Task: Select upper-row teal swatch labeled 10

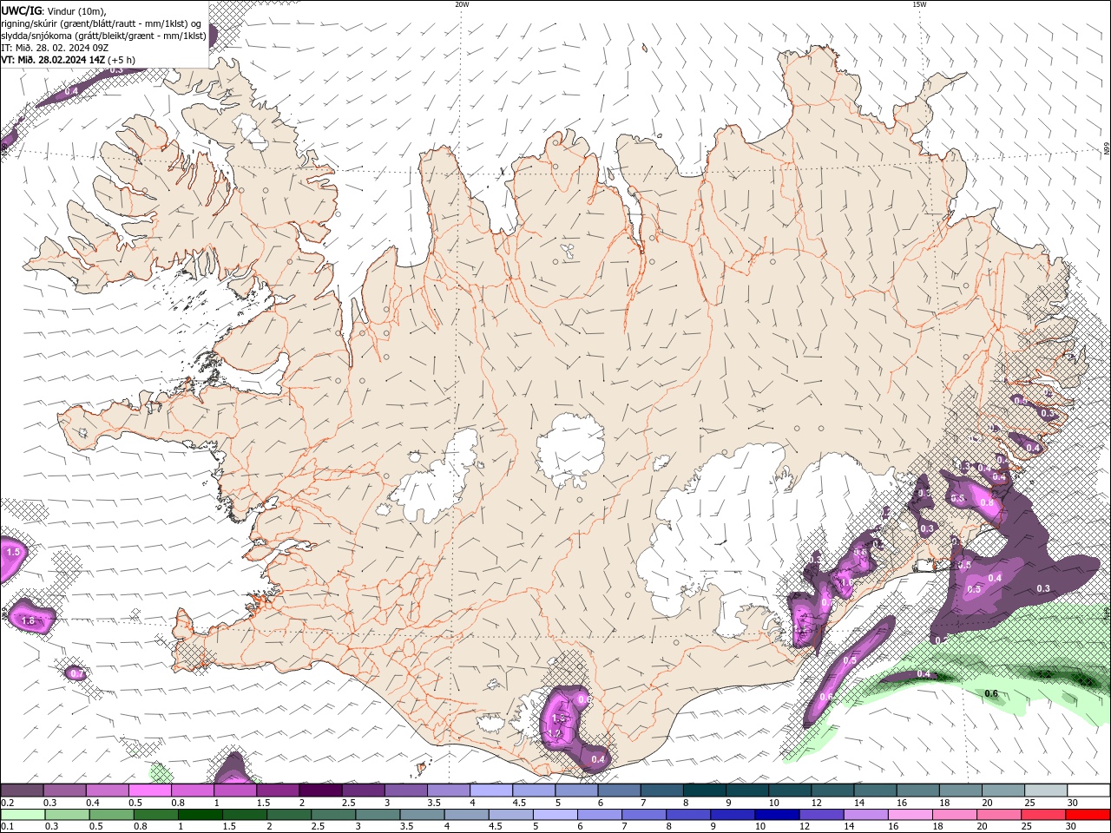Action: (790, 790)
